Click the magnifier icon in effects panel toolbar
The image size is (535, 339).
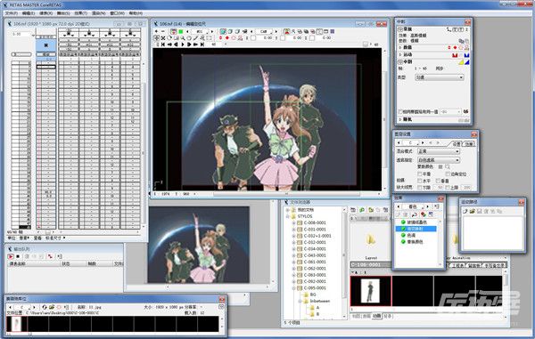tap(415, 214)
